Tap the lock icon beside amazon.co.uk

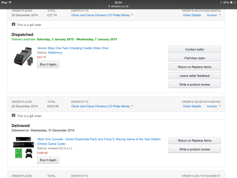(x=109, y=6)
